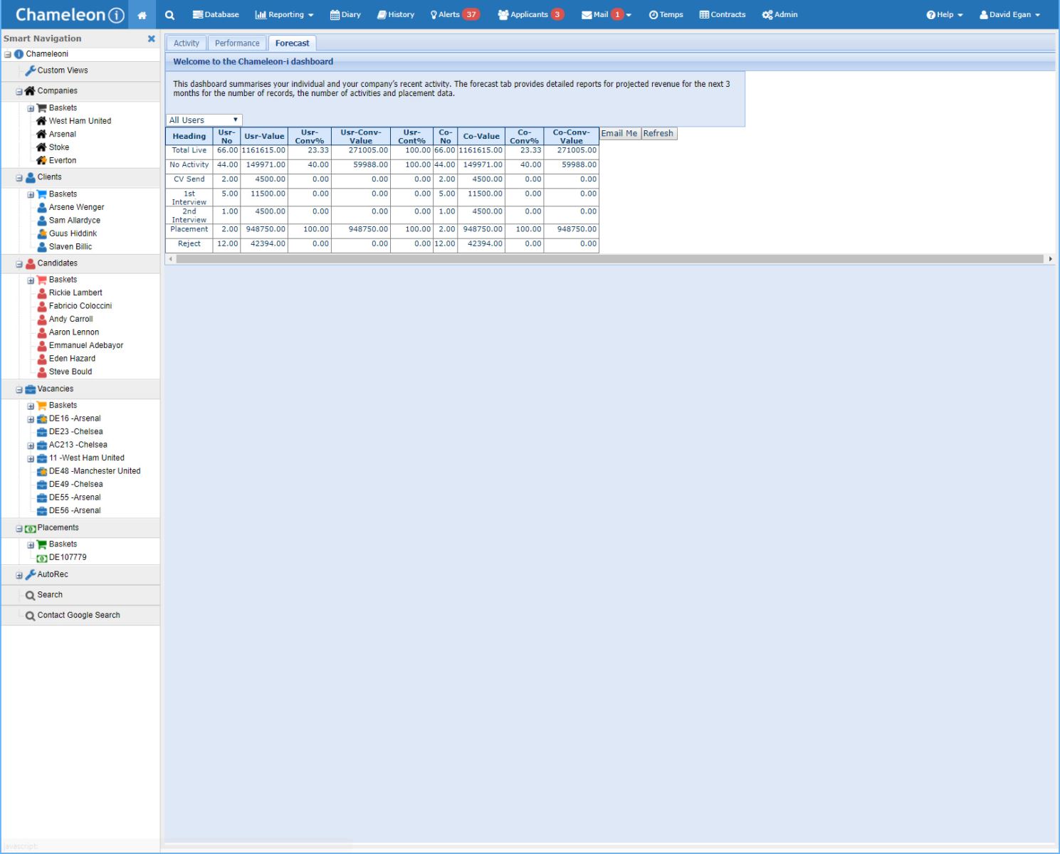This screenshot has width=1060, height=854.
Task: Open candidate Eden Hazard icon
Action: [41, 359]
